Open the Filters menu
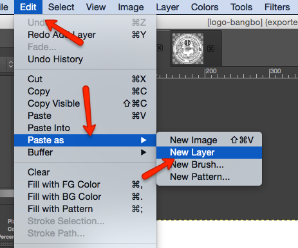The width and height of the screenshot is (298, 248). [x=277, y=7]
